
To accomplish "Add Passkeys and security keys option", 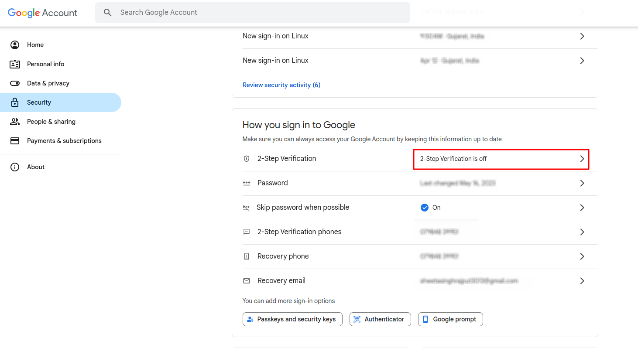I will tap(292, 319).
